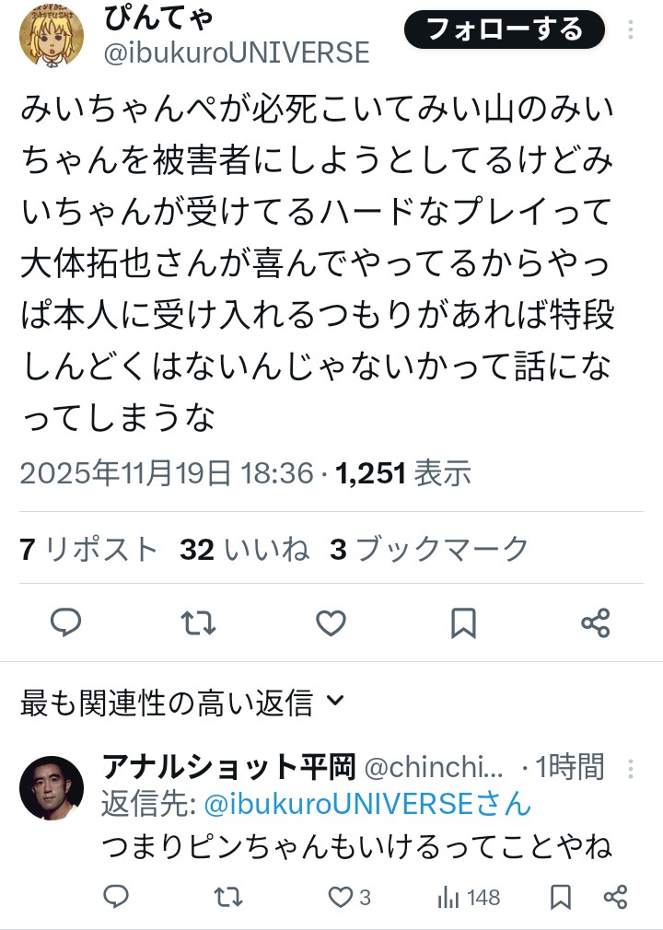The width and height of the screenshot is (663, 930).
Task: Open more options for main post
Action: point(631,30)
